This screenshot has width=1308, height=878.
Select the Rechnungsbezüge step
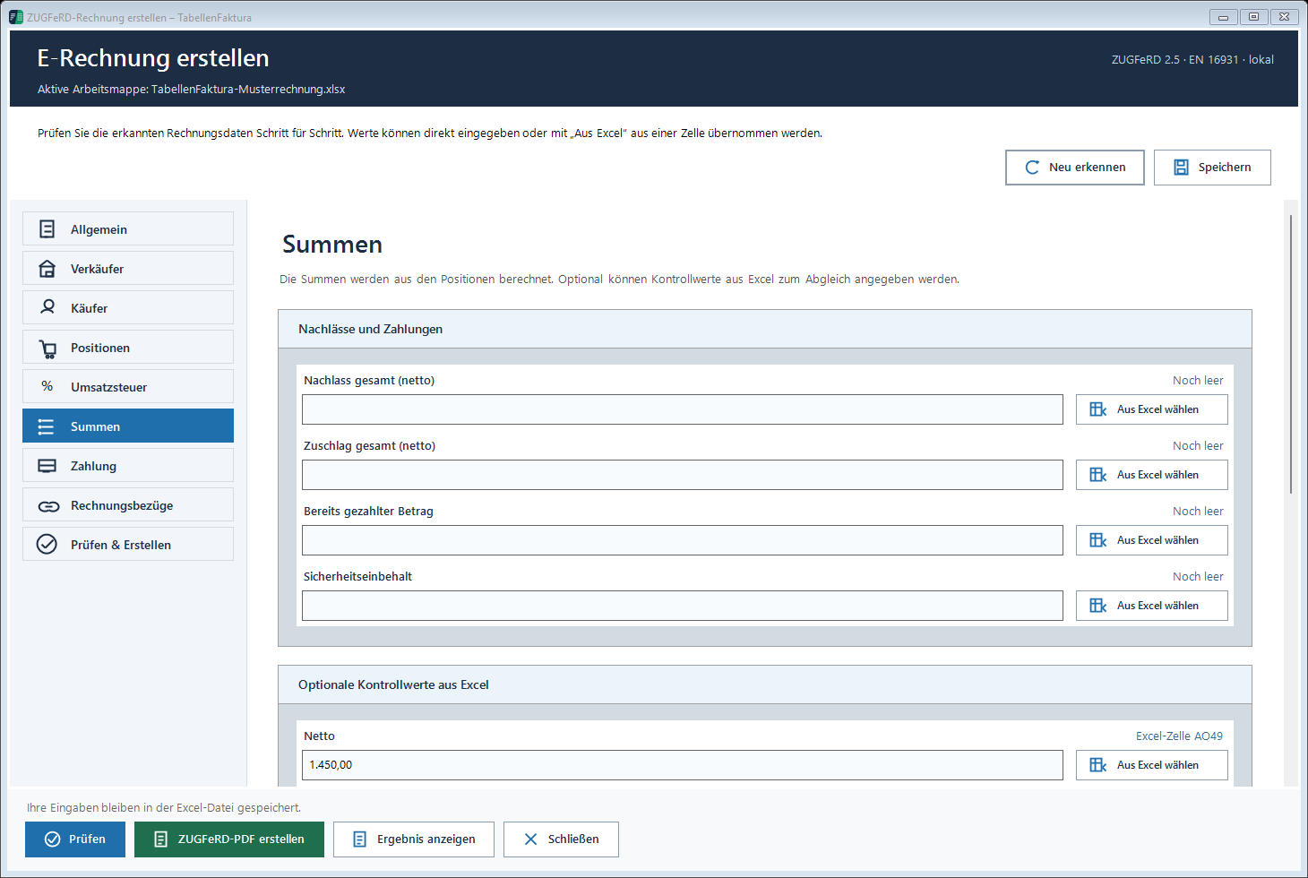[128, 504]
